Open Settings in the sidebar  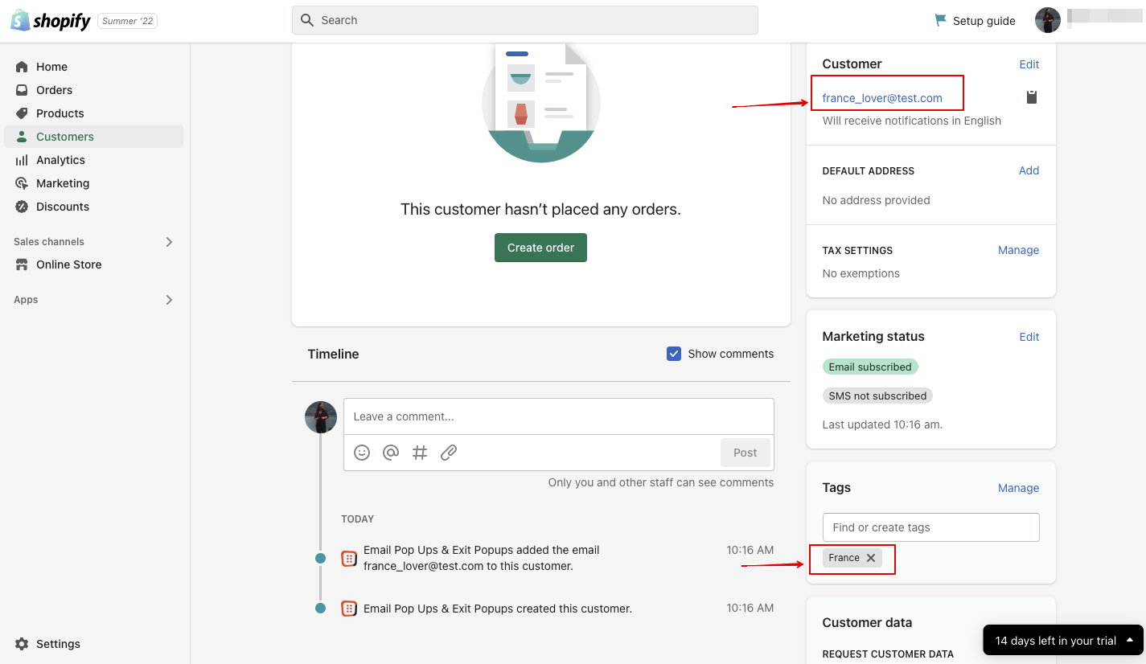(58, 644)
